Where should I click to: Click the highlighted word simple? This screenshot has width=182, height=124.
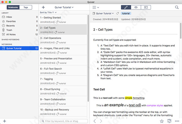[x=128, y=98]
